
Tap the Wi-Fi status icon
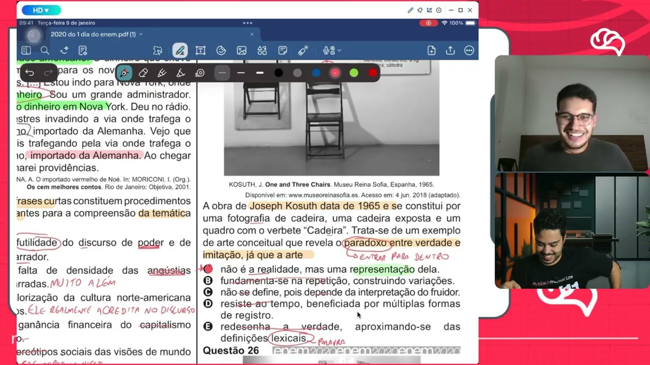(x=444, y=23)
